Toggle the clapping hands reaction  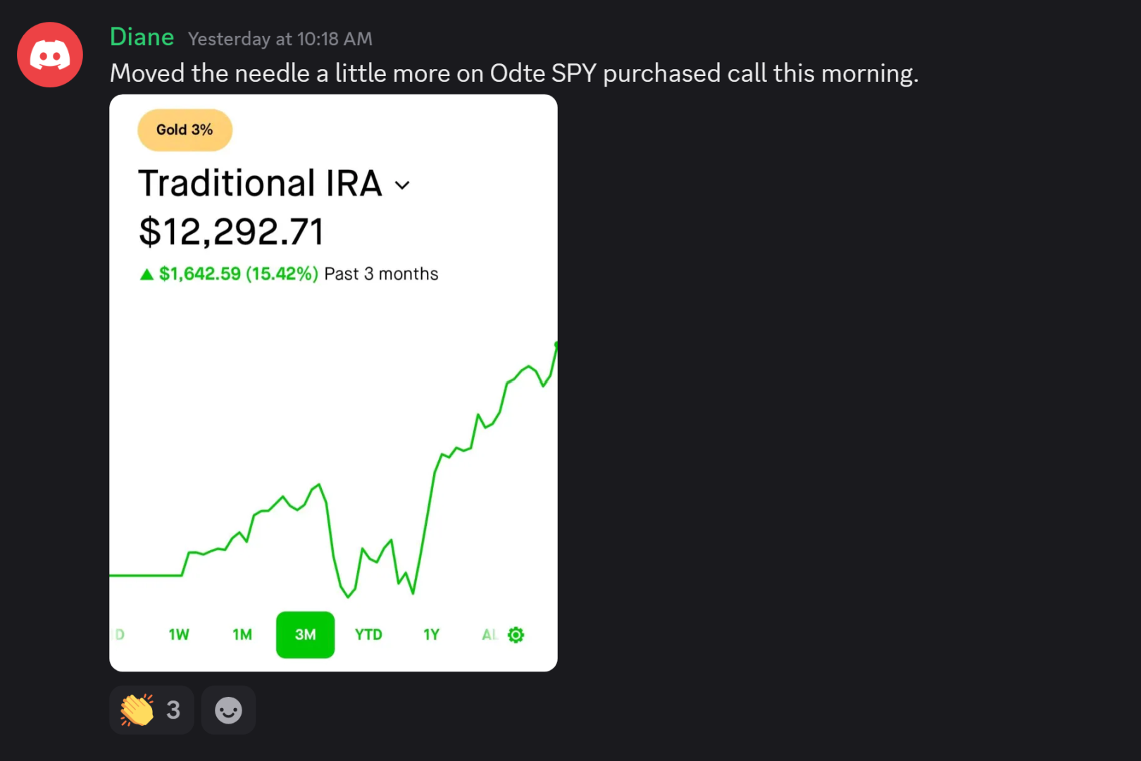click(x=151, y=710)
